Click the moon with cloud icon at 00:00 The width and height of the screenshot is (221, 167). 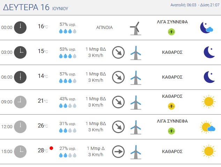coord(207,28)
